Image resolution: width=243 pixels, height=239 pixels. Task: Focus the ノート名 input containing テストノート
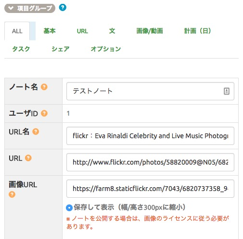point(150,91)
